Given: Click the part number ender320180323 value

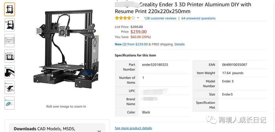Looking at the screenshot, I should pos(155,64).
